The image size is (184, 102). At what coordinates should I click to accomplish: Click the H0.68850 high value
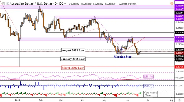(86, 4)
